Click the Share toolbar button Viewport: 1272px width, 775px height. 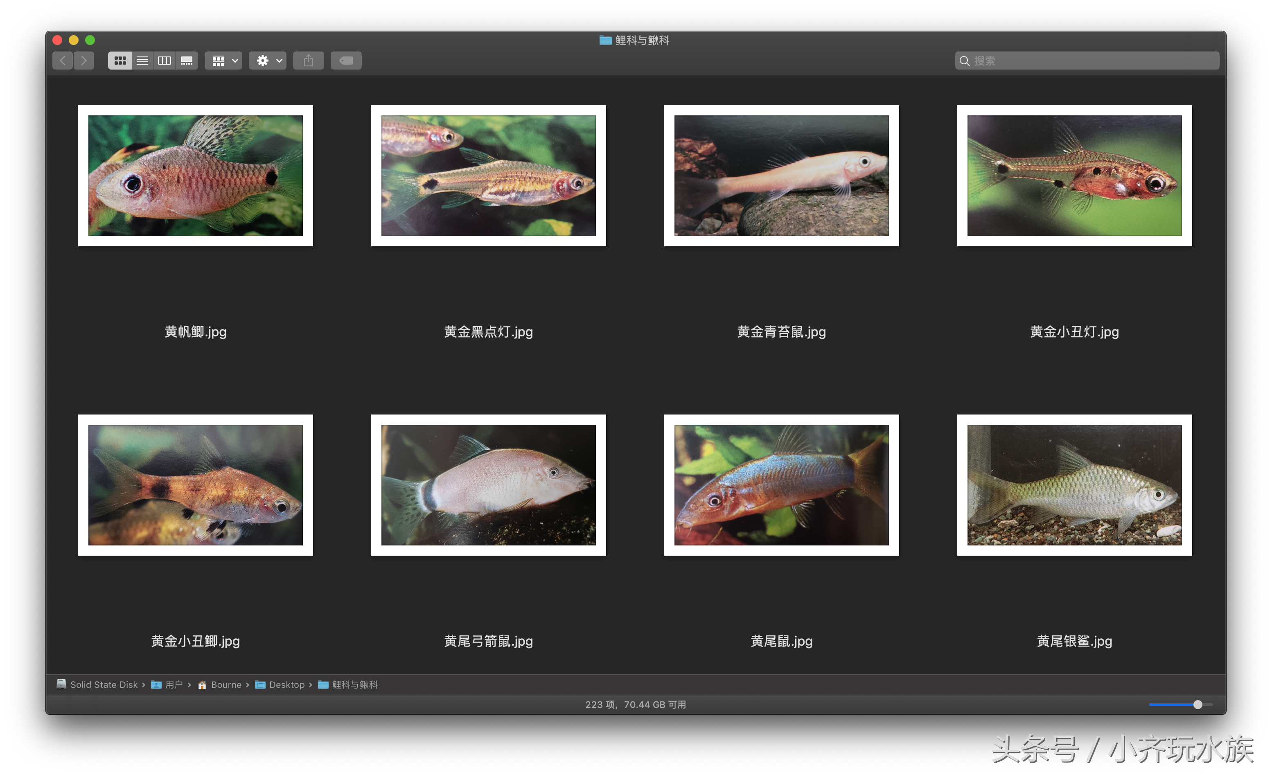pyautogui.click(x=309, y=61)
